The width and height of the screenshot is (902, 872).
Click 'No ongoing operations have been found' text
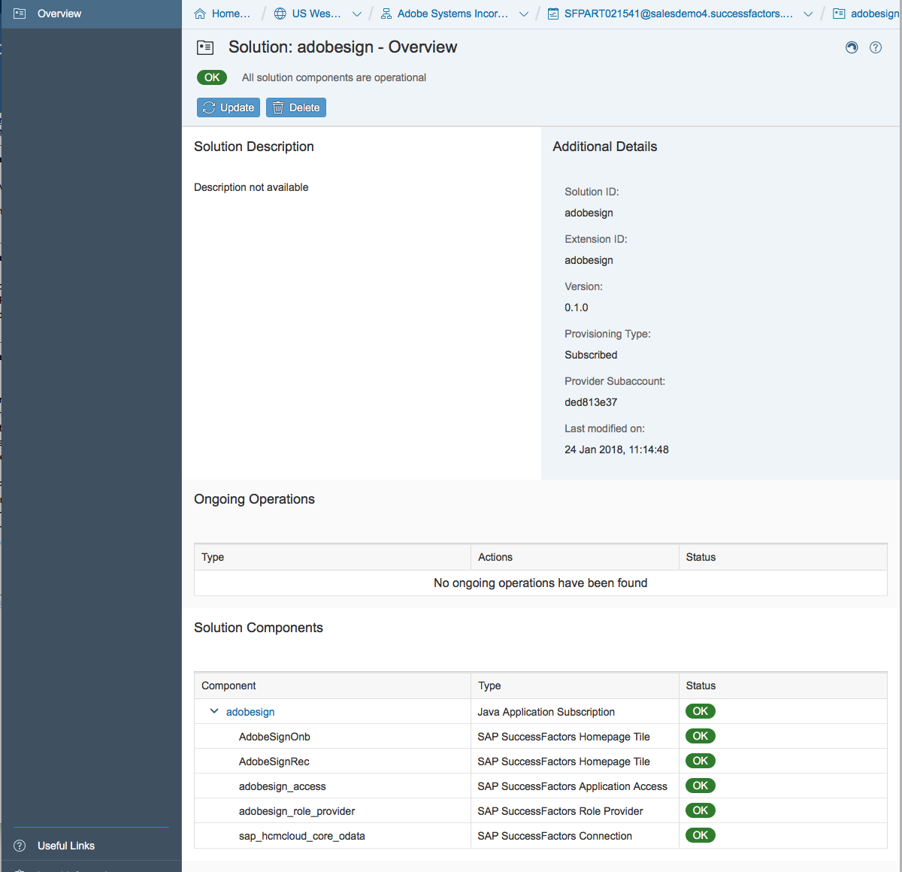[540, 583]
